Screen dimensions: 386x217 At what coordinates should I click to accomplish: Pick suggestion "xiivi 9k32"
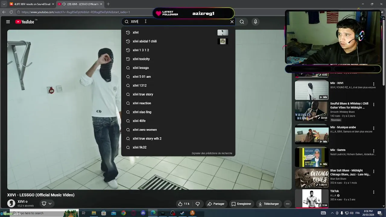[178, 147]
